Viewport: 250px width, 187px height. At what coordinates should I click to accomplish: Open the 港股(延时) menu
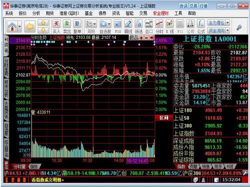tap(69, 13)
